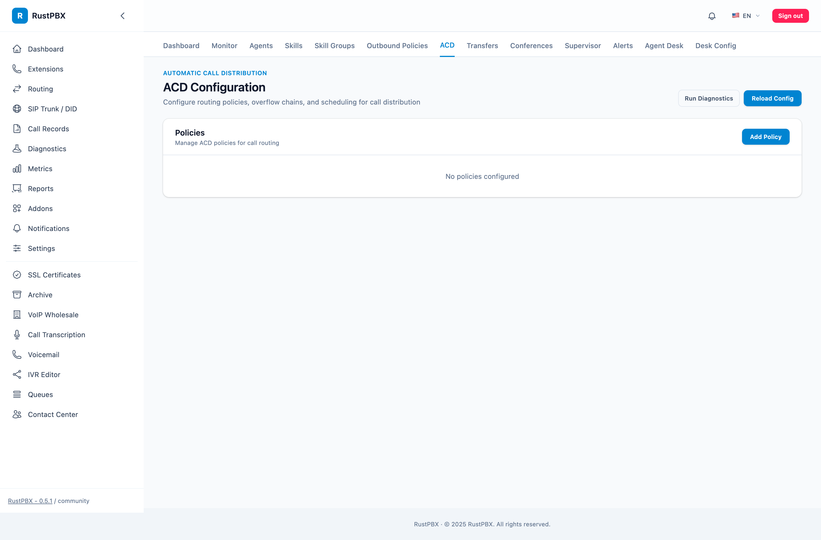Screen dimensions: 821x540
Task: Click the RustPBX logo icon
Action: pos(20,15)
